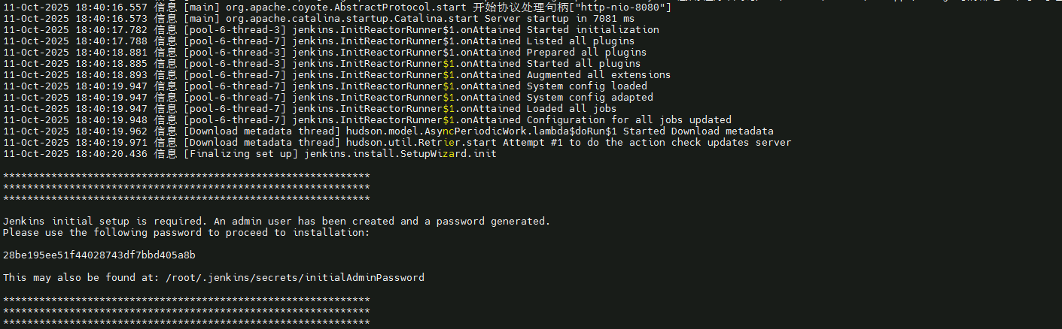1062x329 pixels.
Task: Select the "Prepared all plugins" log message
Action: pos(586,53)
